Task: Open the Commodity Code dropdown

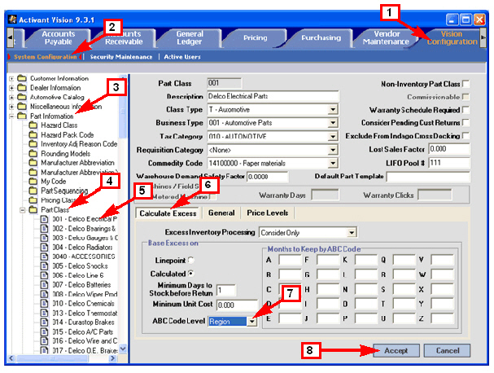Action: (333, 163)
